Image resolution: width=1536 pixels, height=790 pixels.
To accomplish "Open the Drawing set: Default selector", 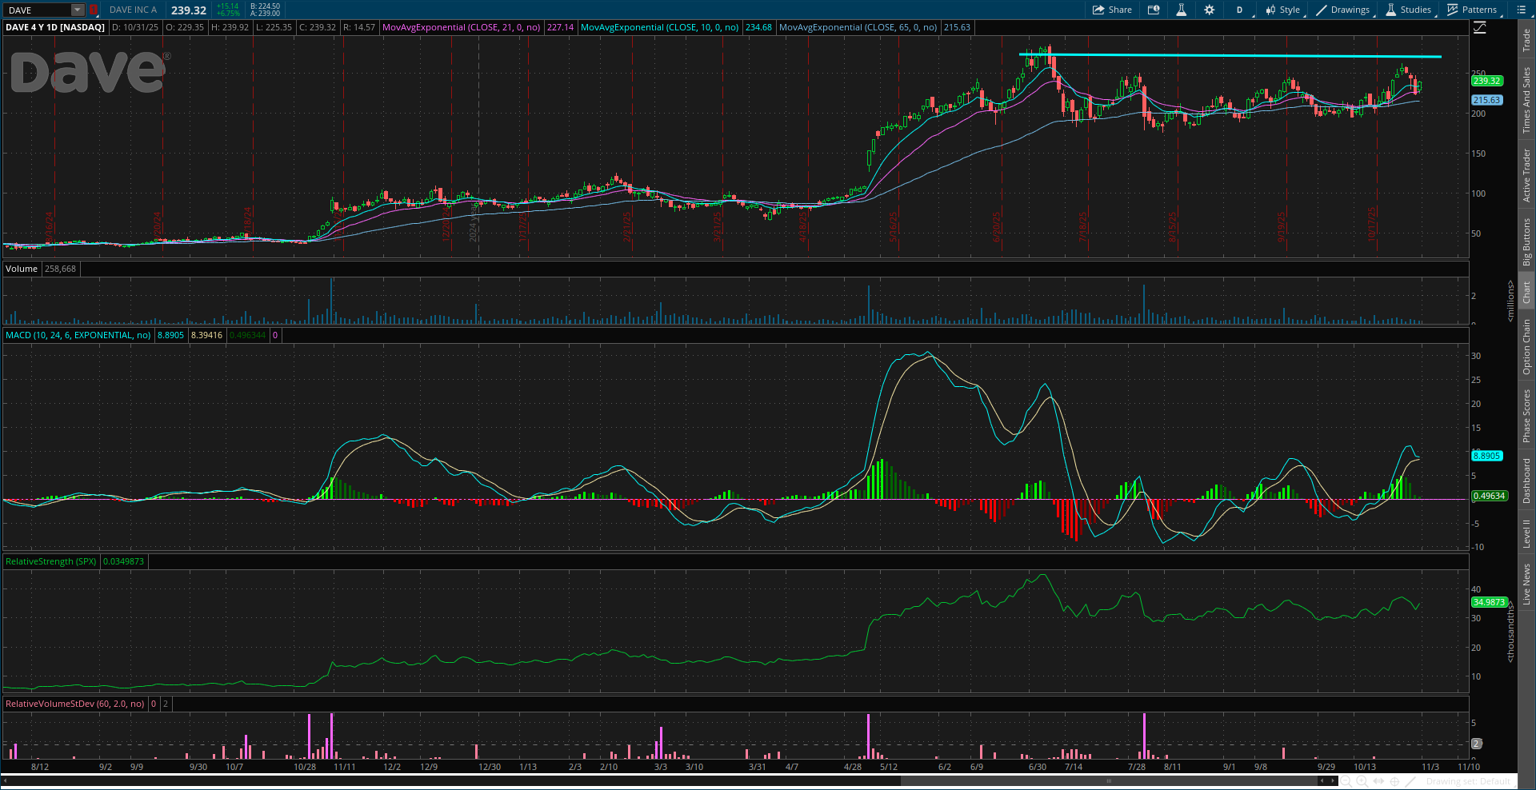I will (1468, 781).
